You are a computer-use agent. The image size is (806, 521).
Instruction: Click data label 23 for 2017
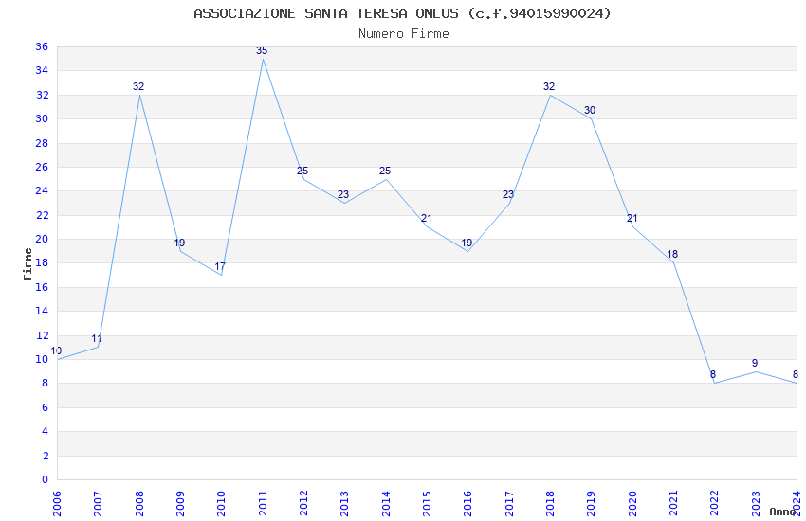pyautogui.click(x=508, y=194)
